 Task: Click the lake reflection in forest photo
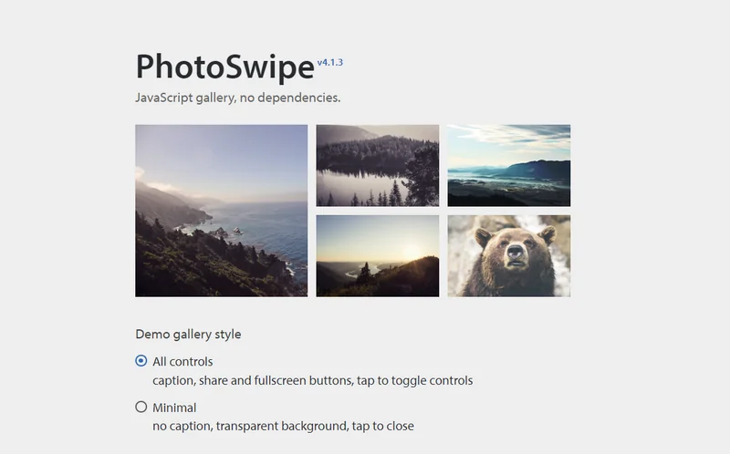[360, 184]
